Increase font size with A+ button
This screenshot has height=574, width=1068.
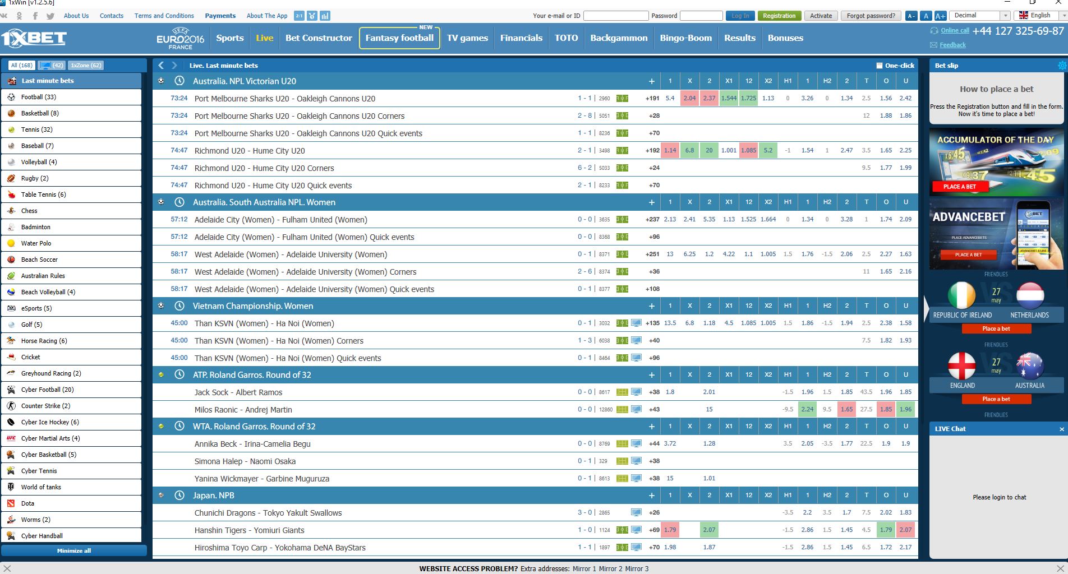[940, 16]
